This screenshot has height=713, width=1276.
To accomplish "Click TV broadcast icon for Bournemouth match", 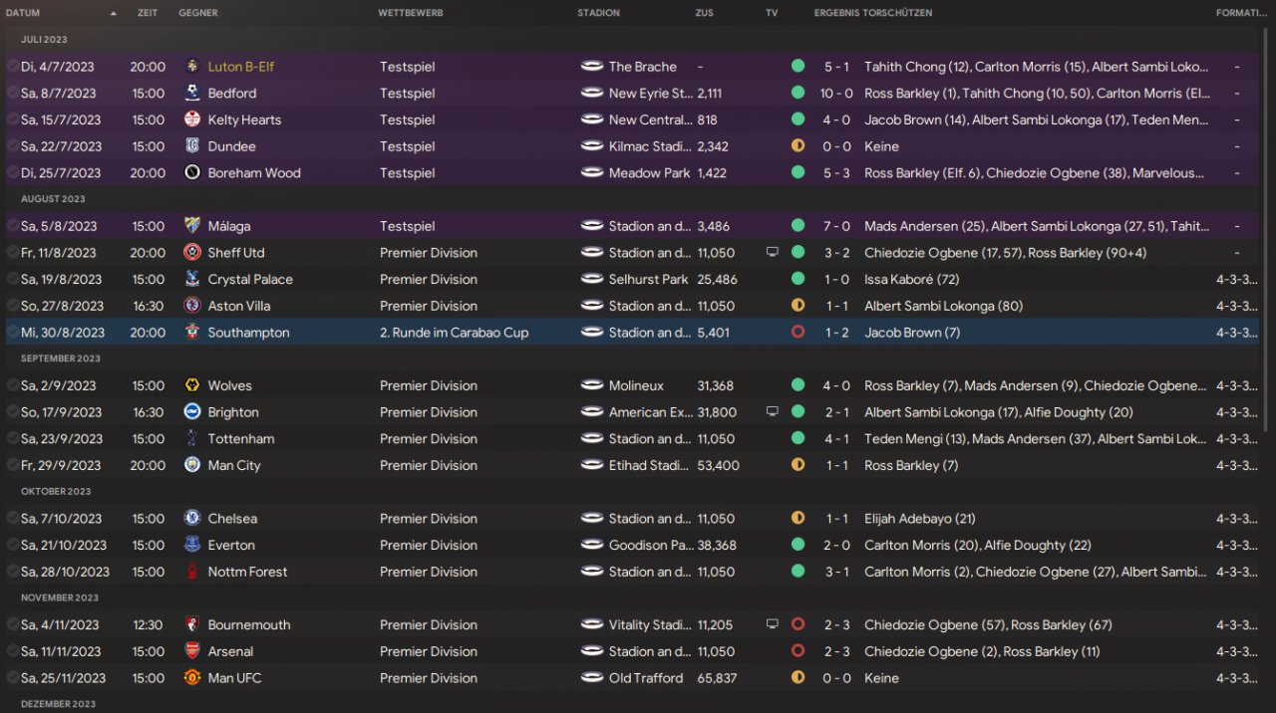I will coord(772,625).
